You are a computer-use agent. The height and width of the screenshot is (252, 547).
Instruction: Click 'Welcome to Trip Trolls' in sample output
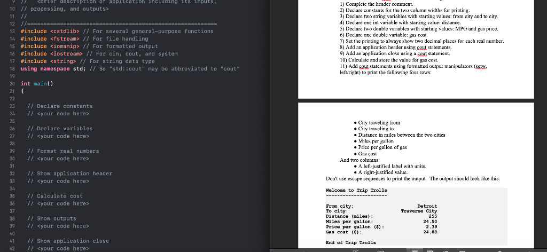pyautogui.click(x=356, y=190)
